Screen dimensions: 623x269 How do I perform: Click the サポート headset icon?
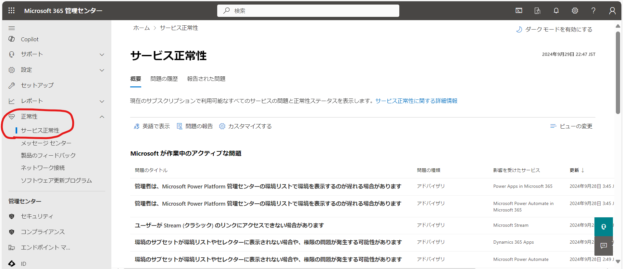click(x=12, y=54)
